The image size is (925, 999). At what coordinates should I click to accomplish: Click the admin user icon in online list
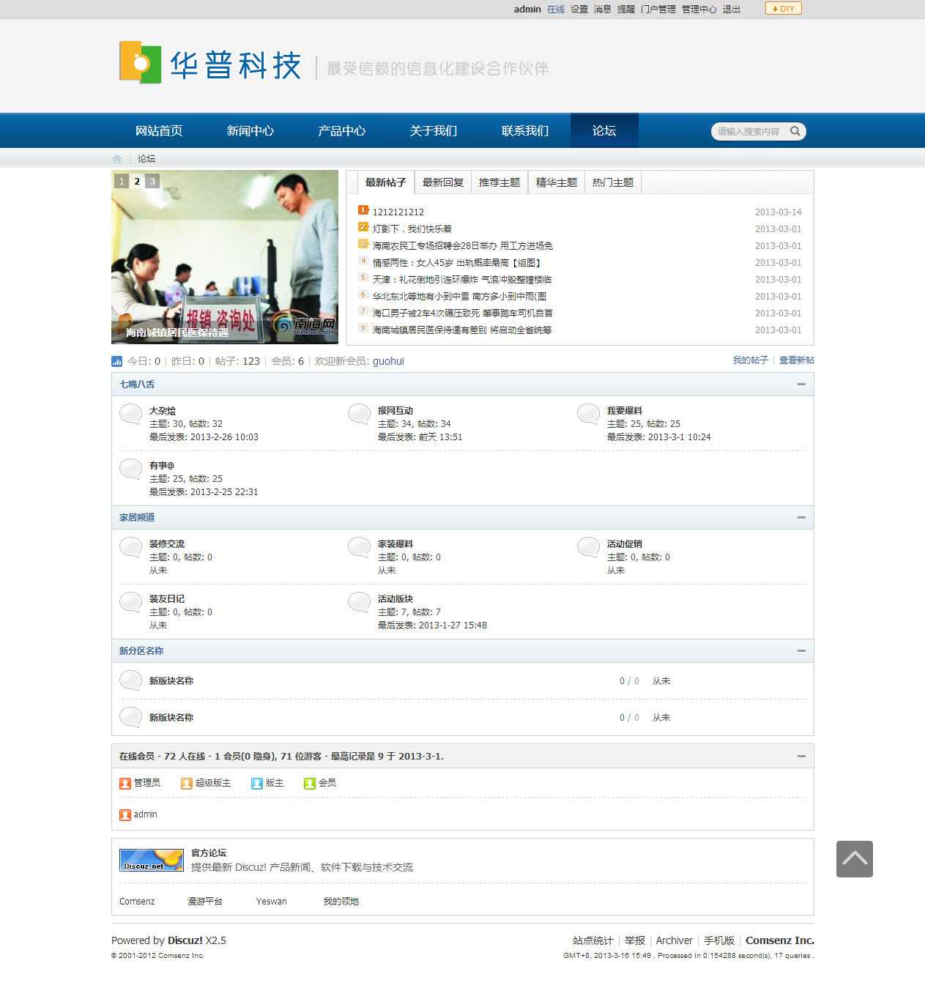[x=125, y=815]
